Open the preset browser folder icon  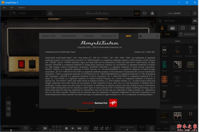14,13
